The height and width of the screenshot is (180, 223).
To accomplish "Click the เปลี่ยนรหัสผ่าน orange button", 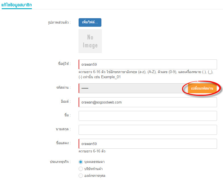I will 202,88.
